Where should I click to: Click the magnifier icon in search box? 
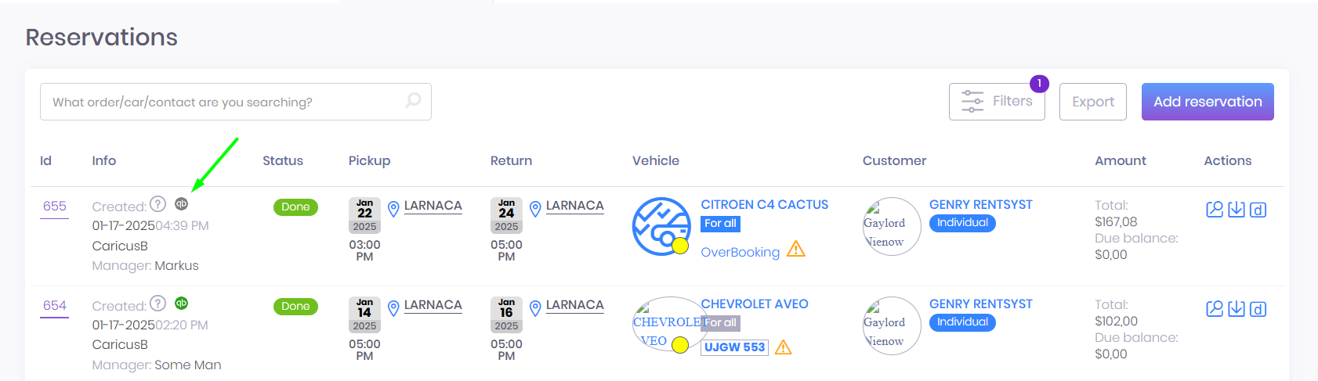click(413, 101)
